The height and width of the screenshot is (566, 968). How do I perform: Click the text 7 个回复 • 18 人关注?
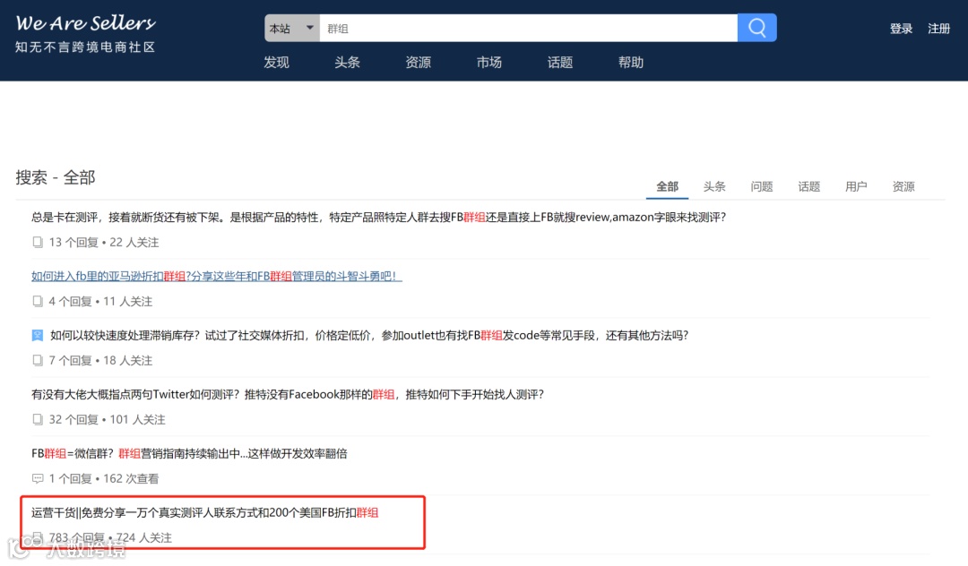[x=100, y=361]
